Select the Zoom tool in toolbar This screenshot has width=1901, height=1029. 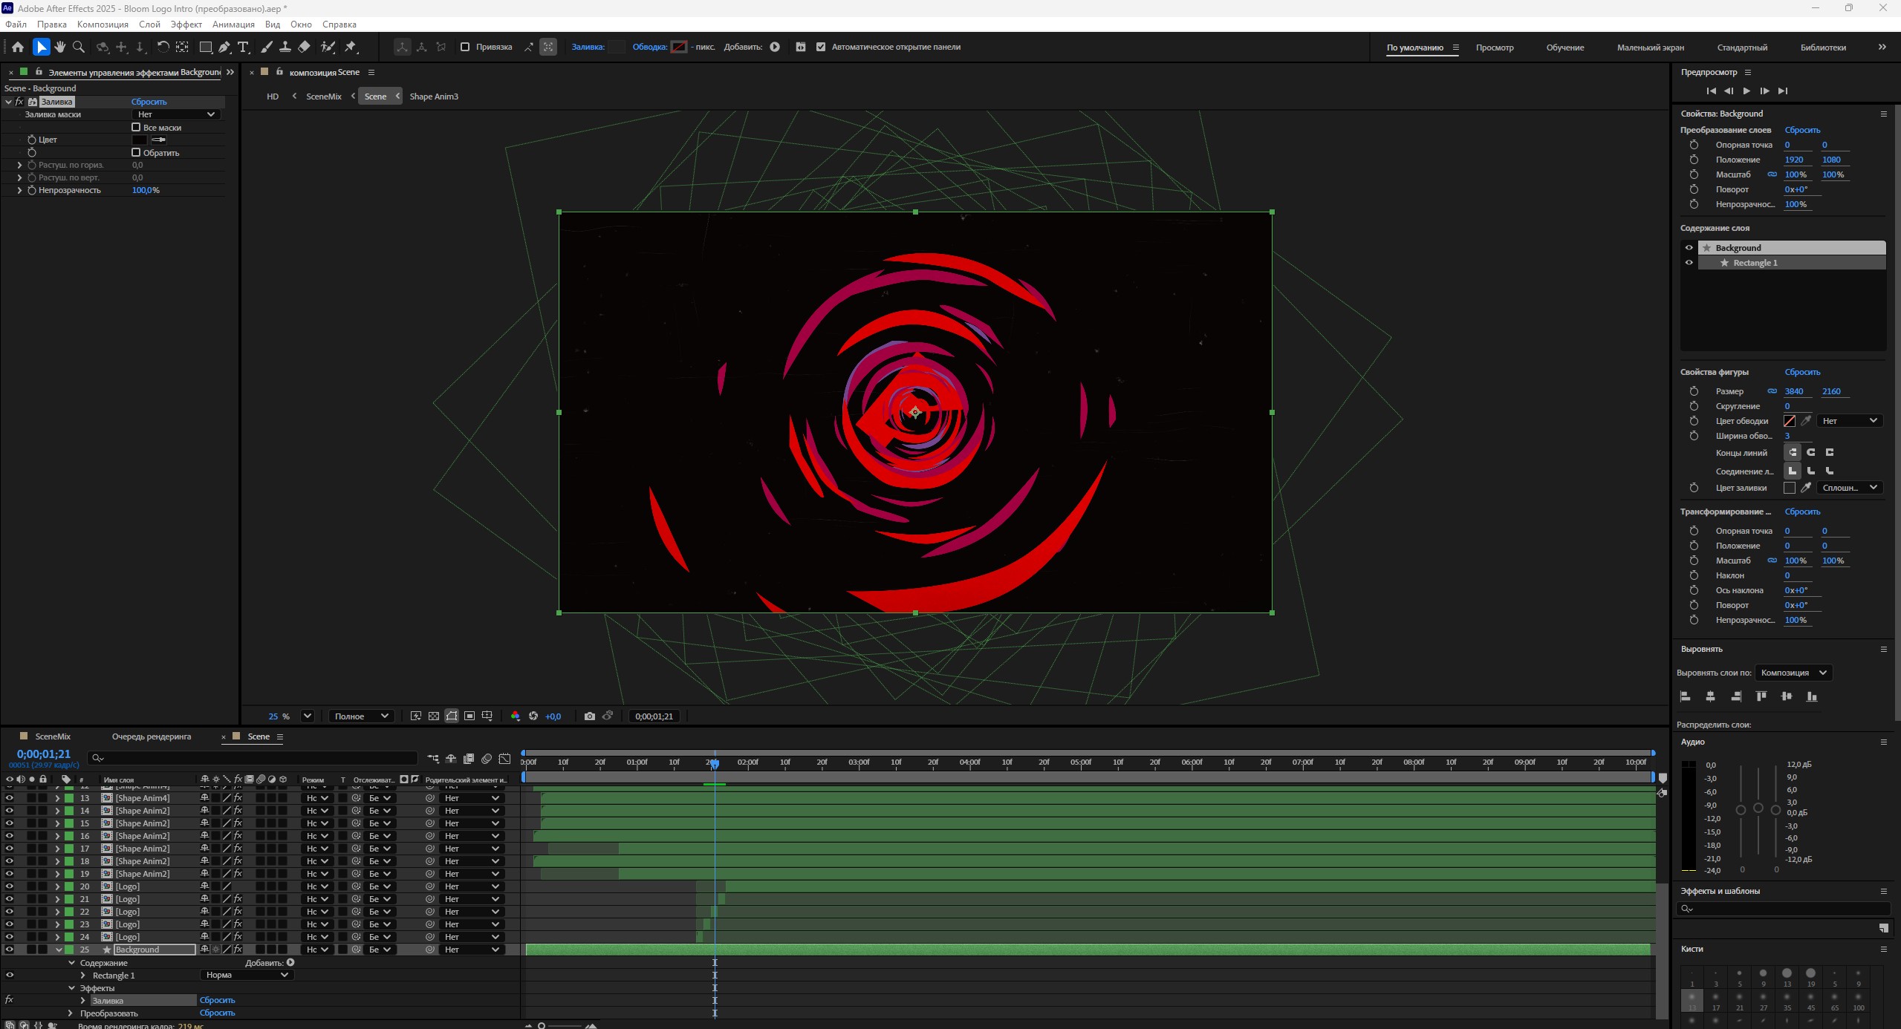[79, 47]
